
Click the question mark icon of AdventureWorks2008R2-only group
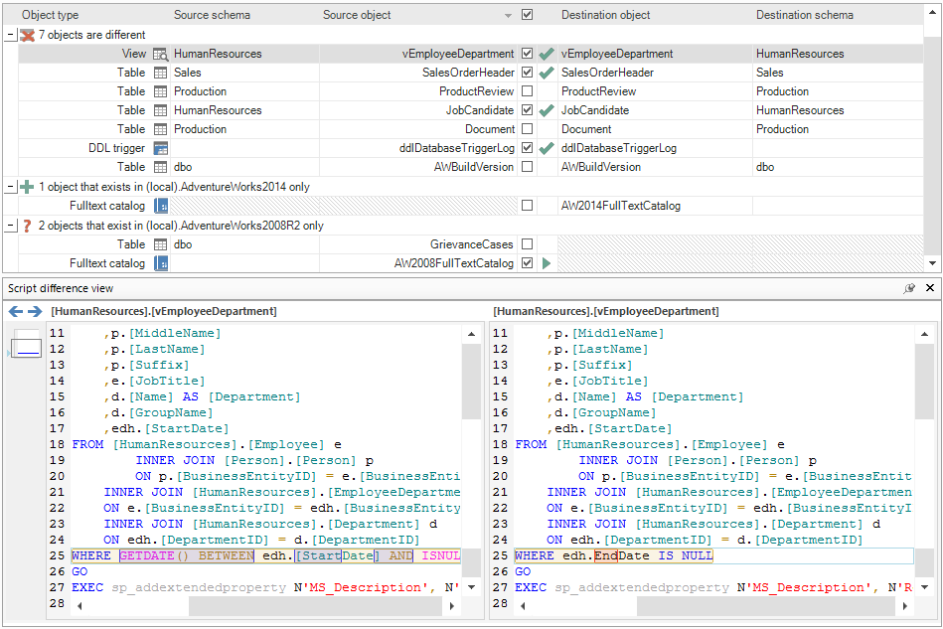point(27,226)
